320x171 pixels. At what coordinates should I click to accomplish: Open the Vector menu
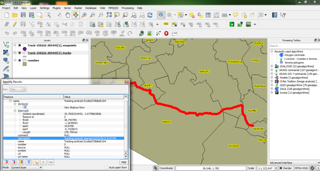coord(67,8)
